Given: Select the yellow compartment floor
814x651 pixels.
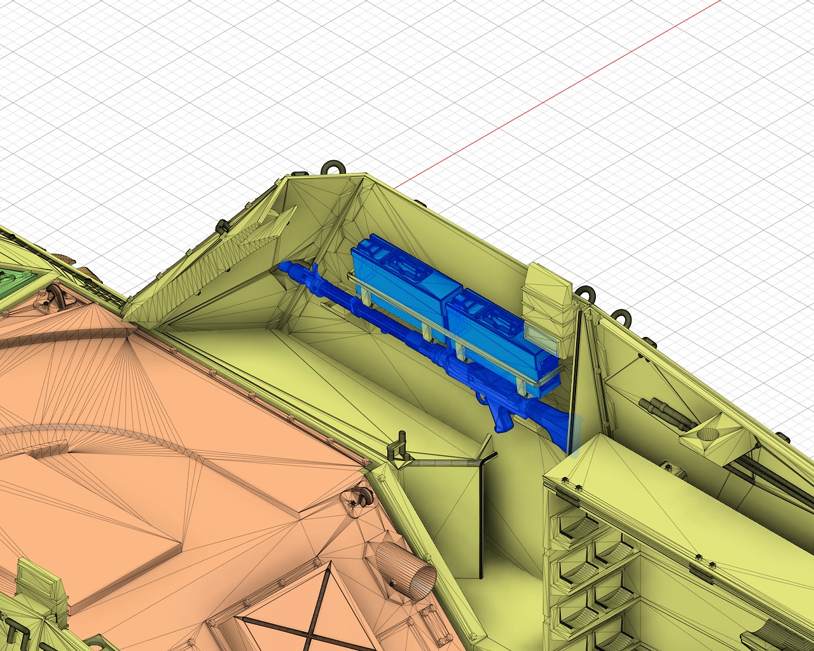Looking at the screenshot, I should pos(356,381).
